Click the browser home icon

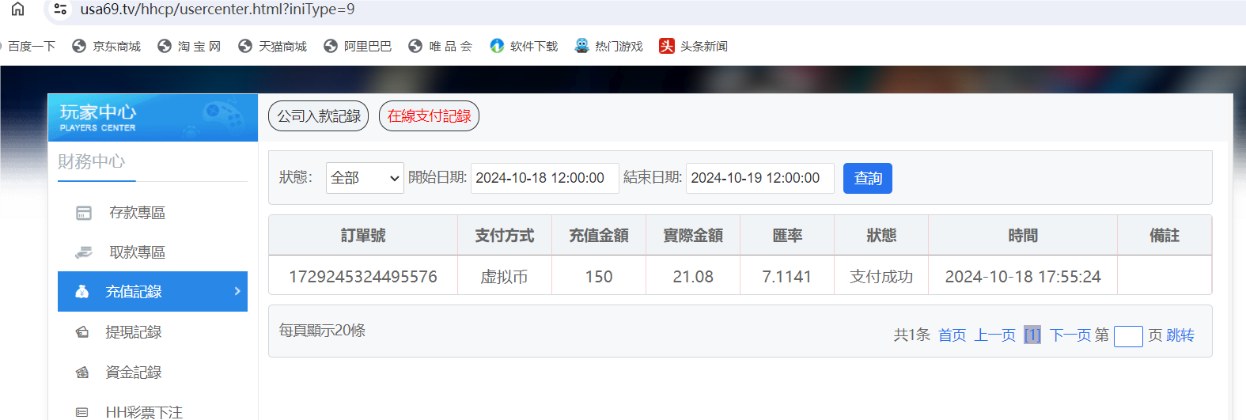click(17, 9)
